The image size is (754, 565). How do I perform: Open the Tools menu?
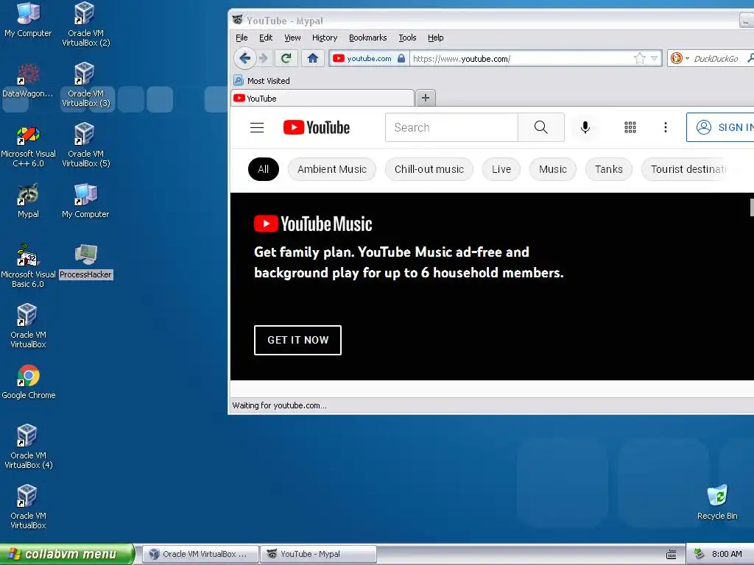[x=407, y=38]
